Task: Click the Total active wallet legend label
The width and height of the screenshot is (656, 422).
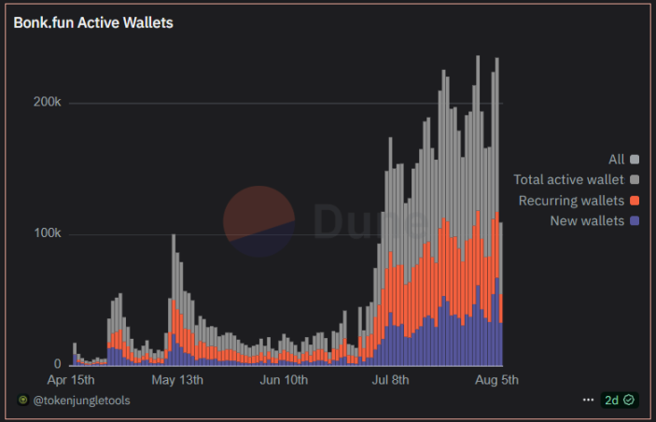Action: point(569,179)
